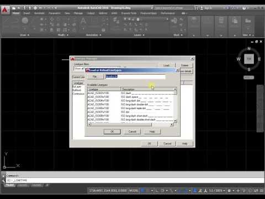Screen dimensions: 265x199
Task: Expand the Draw panel dropdown
Action: tap(24, 35)
